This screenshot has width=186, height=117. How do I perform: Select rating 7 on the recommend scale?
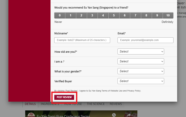point(135,15)
